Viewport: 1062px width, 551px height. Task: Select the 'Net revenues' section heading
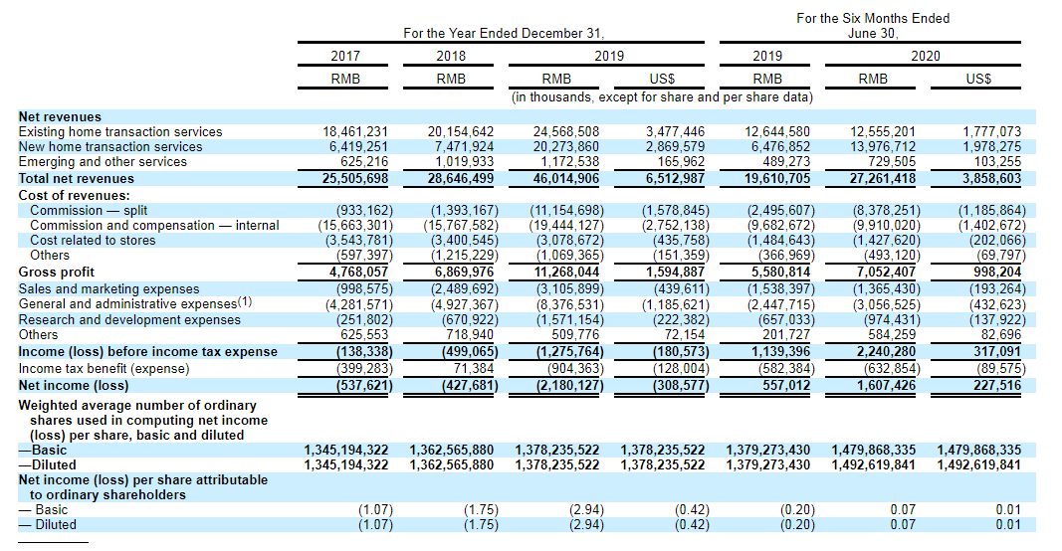click(60, 117)
